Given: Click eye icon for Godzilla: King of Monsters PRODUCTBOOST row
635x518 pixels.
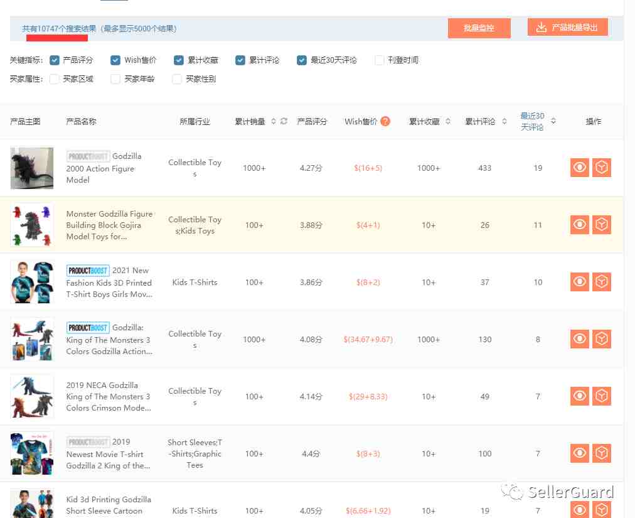Looking at the screenshot, I should (580, 339).
